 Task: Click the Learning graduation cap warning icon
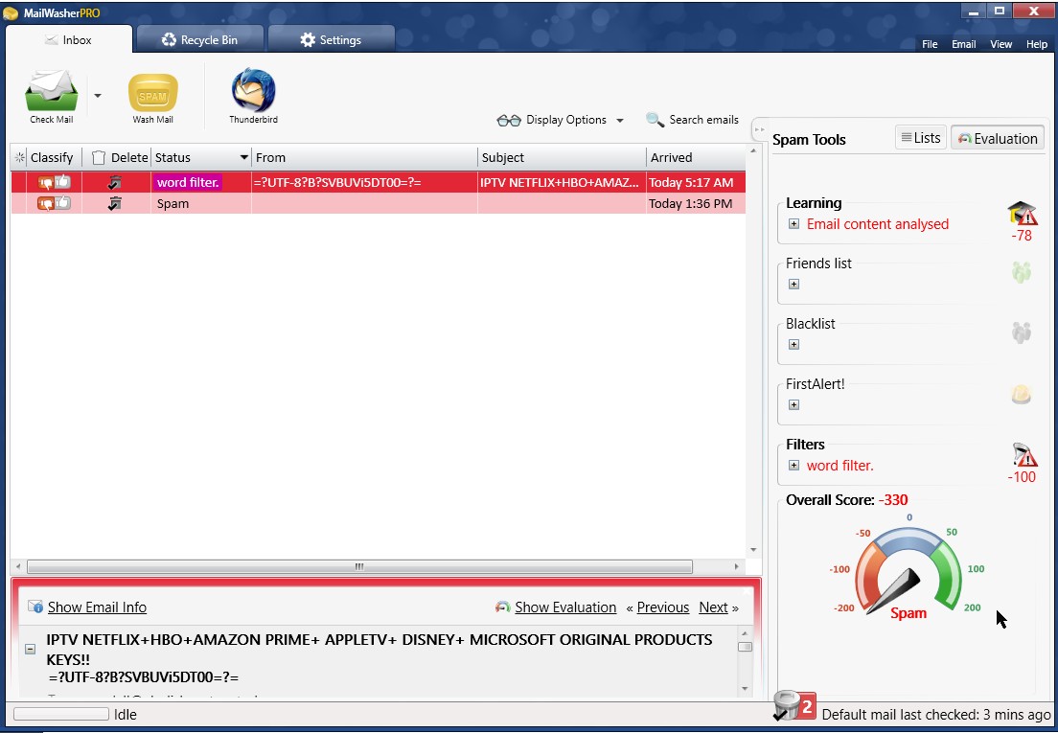pyautogui.click(x=1023, y=213)
